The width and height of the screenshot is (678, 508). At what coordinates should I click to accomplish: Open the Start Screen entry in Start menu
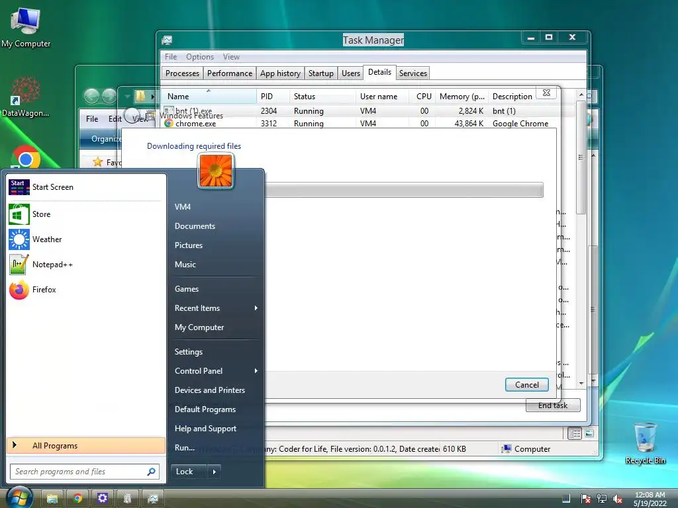coord(85,187)
